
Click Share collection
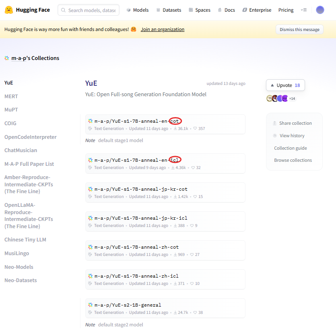coord(293,123)
